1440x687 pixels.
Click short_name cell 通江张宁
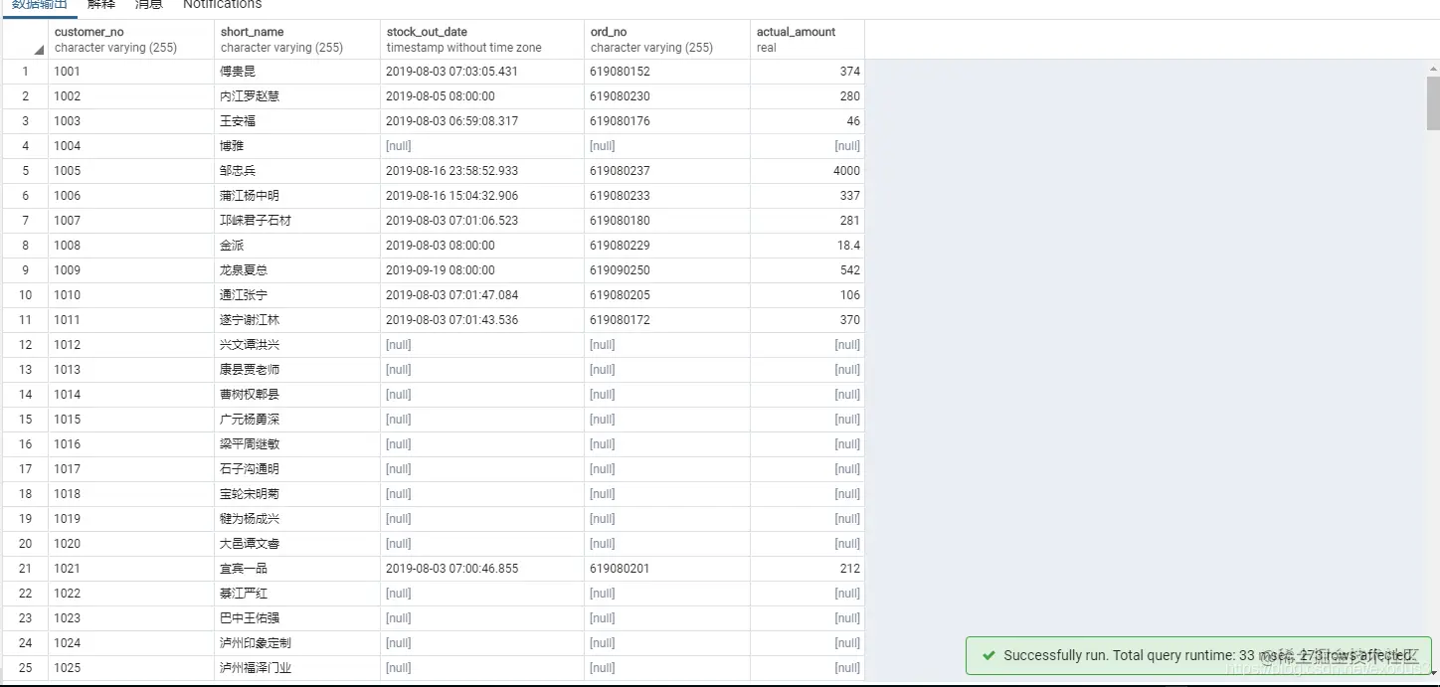point(297,295)
